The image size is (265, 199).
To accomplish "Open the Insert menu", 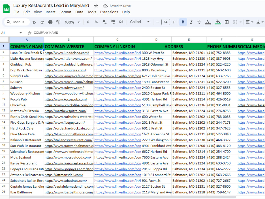I will coord(50,12).
